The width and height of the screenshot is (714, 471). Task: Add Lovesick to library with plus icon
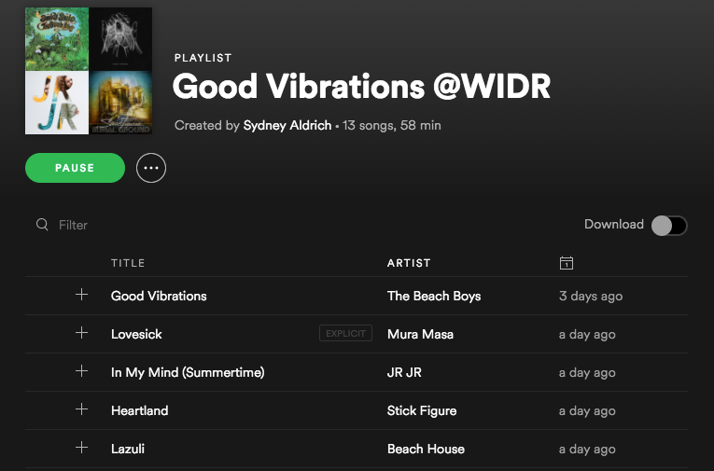[81, 333]
